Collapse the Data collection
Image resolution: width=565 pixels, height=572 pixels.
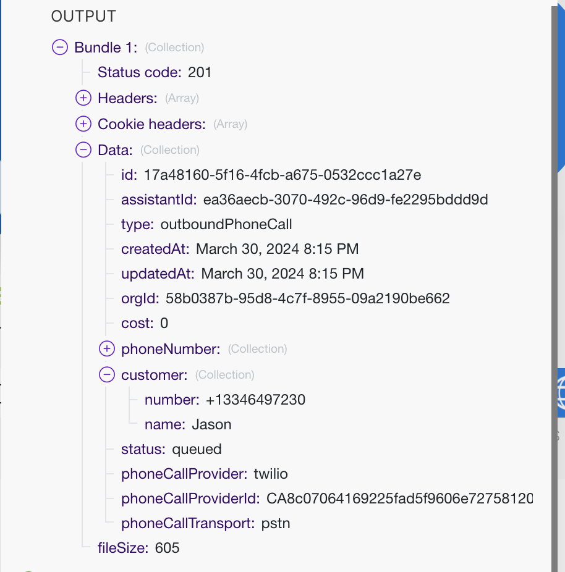[83, 149]
